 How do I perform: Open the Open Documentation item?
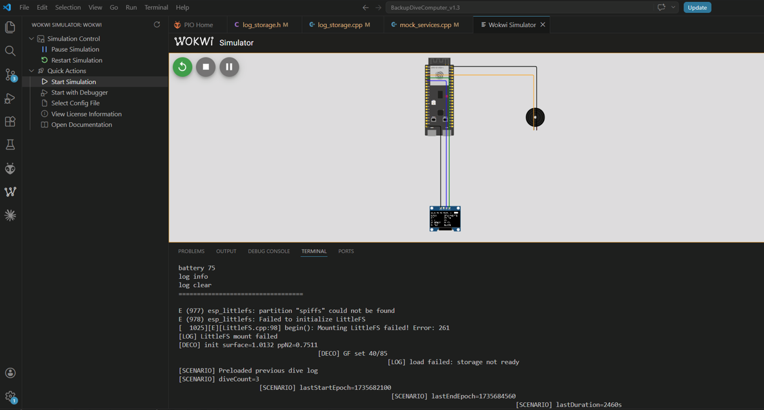(x=82, y=125)
